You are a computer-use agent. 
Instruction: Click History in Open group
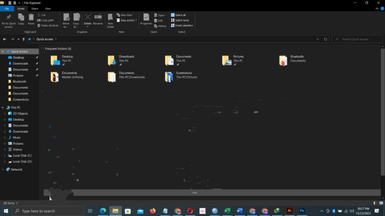click(x=160, y=26)
